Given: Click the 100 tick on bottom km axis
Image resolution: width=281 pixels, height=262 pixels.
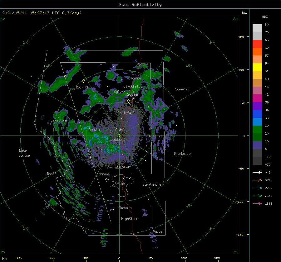Looking at the screenshot, I should pos(184,258).
